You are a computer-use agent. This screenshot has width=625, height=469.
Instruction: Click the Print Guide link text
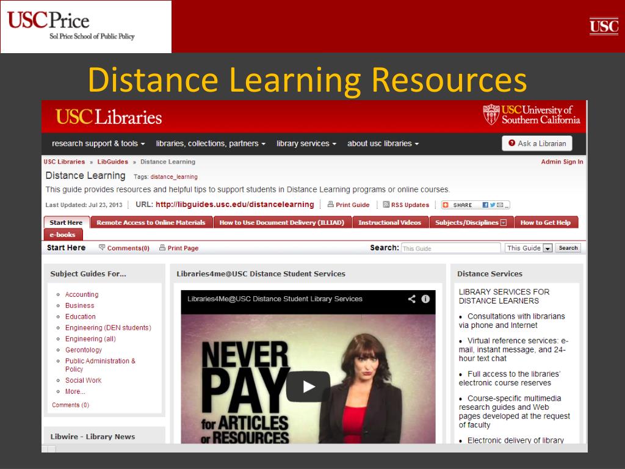pos(352,205)
